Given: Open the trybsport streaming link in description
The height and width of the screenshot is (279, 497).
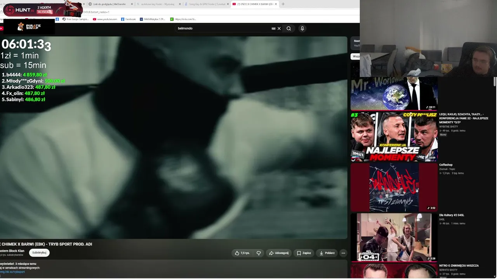Looking at the screenshot, I should click(x=12, y=272).
